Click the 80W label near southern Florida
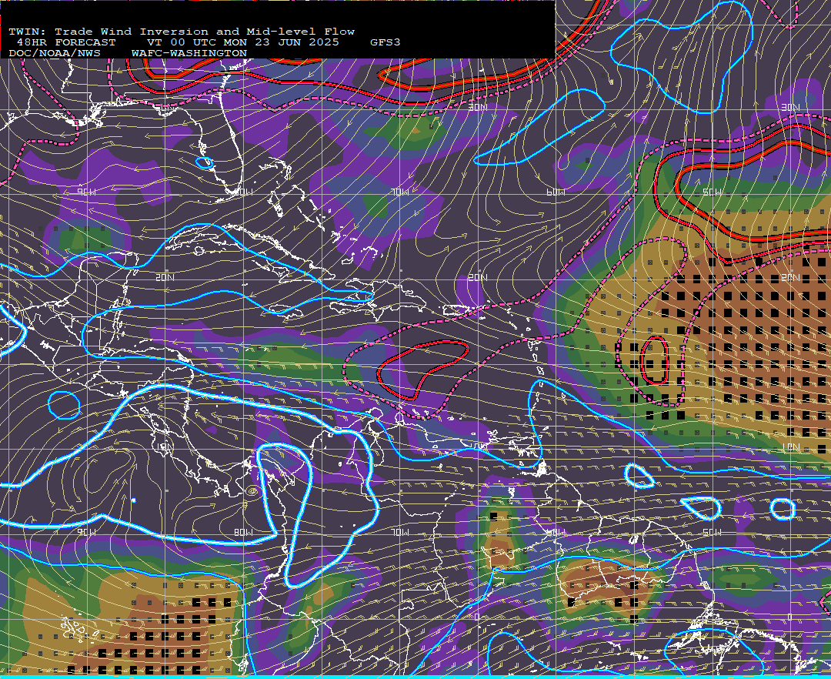 tap(243, 192)
